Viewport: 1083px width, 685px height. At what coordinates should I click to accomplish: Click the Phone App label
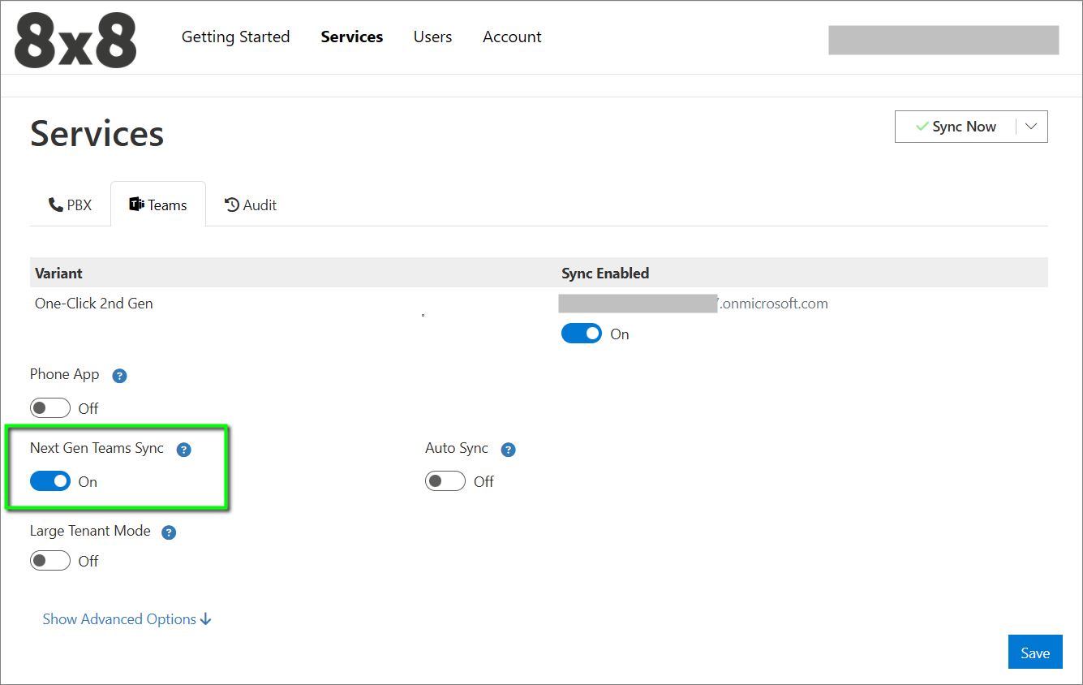65,375
